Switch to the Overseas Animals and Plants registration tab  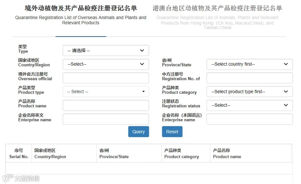81,15
